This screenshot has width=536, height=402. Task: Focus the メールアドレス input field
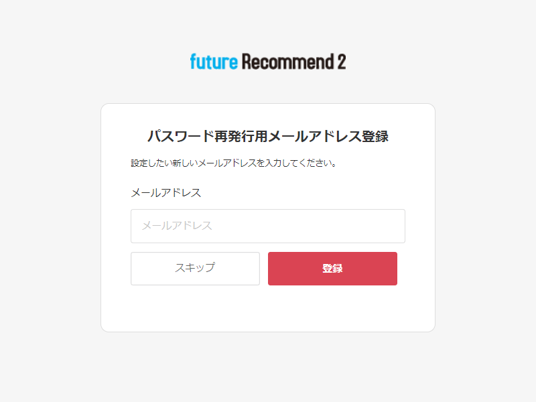pos(268,226)
